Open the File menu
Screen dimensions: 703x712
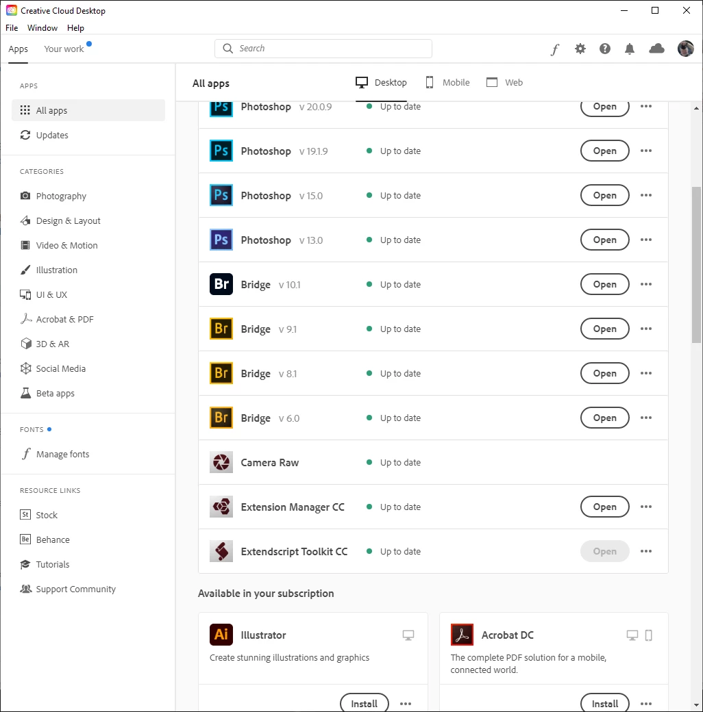click(12, 28)
